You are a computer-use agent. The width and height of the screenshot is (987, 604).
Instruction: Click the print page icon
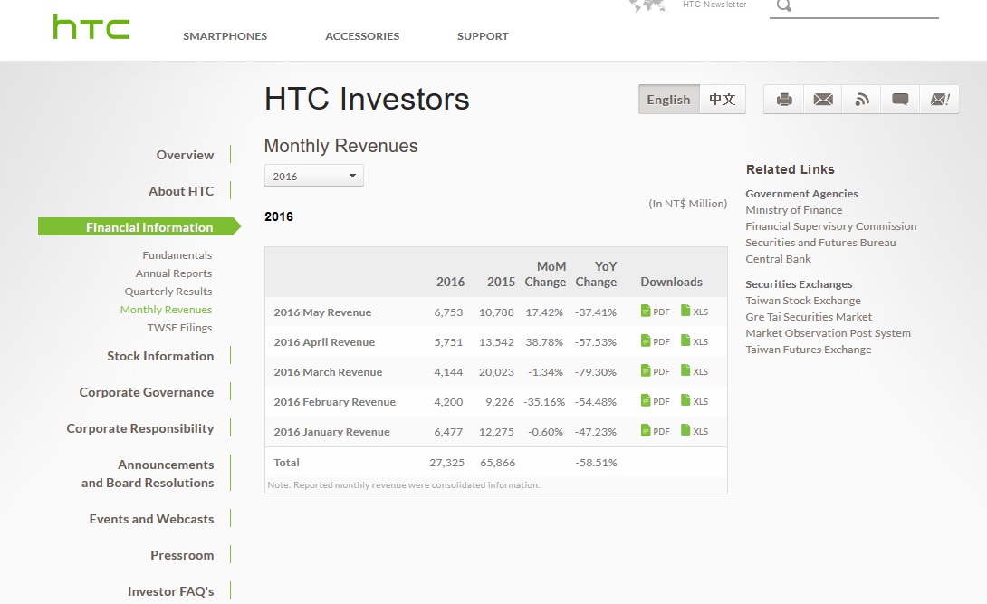(784, 100)
